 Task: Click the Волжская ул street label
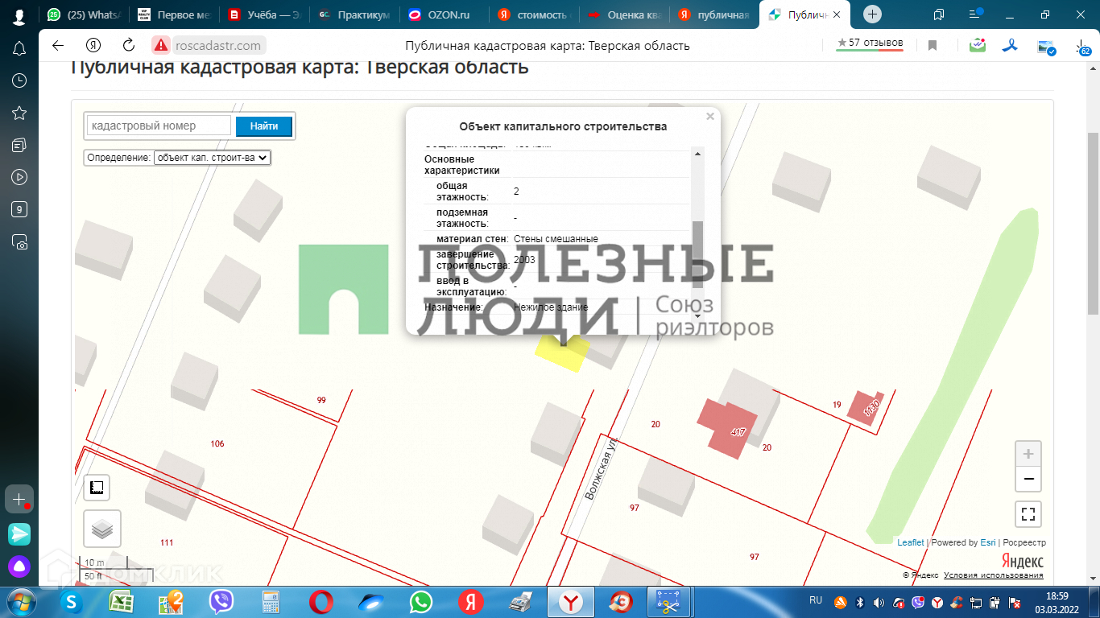(601, 470)
